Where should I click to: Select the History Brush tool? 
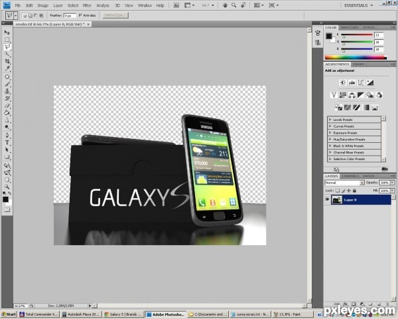pos(7,98)
